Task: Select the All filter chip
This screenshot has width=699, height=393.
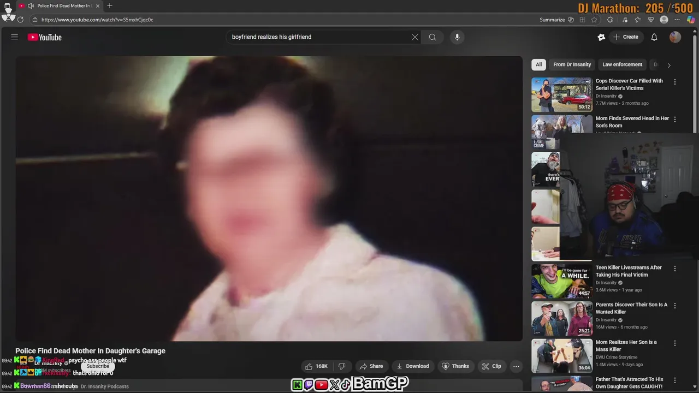Action: (x=538, y=64)
